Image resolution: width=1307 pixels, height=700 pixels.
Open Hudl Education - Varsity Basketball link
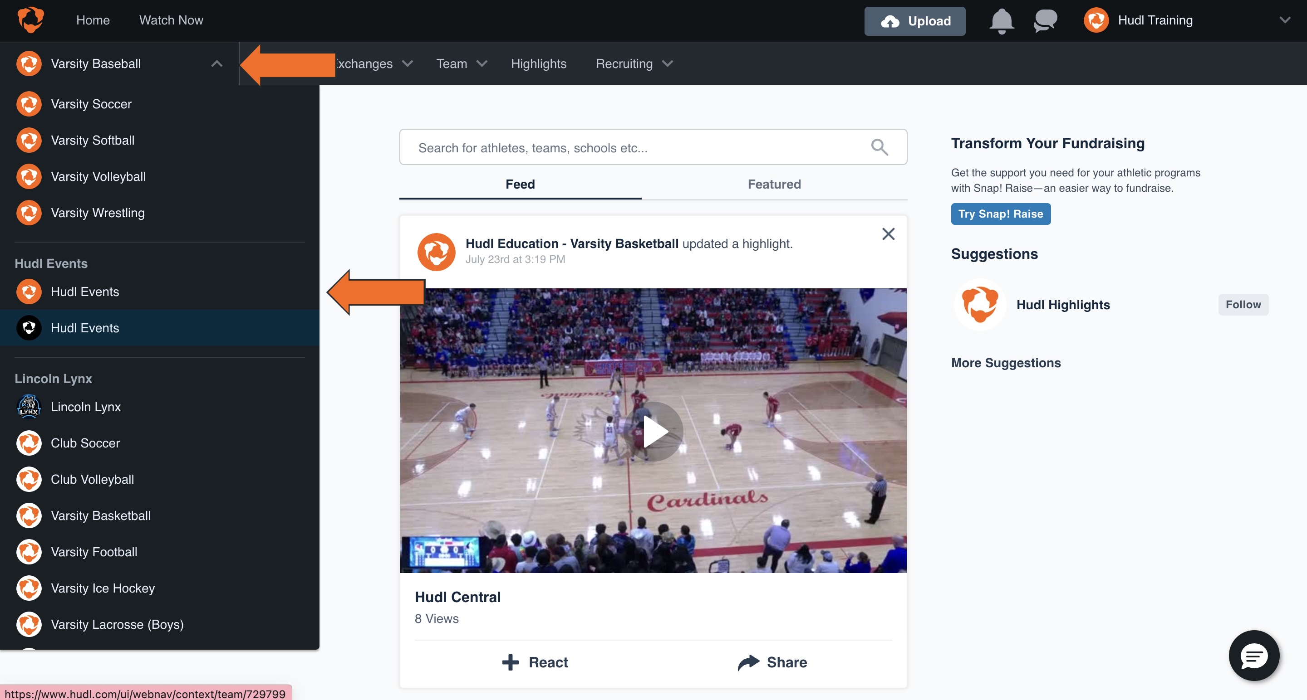(x=572, y=244)
